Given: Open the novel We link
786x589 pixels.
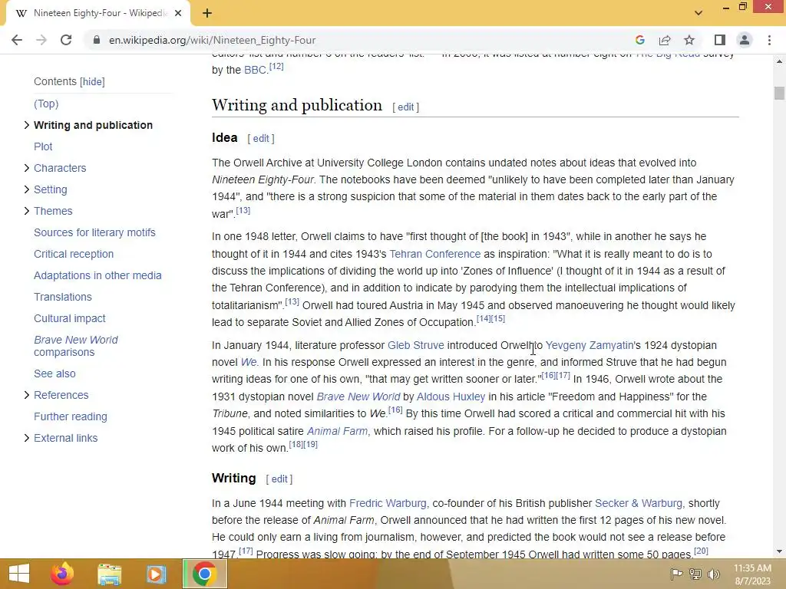Looking at the screenshot, I should tap(249, 362).
